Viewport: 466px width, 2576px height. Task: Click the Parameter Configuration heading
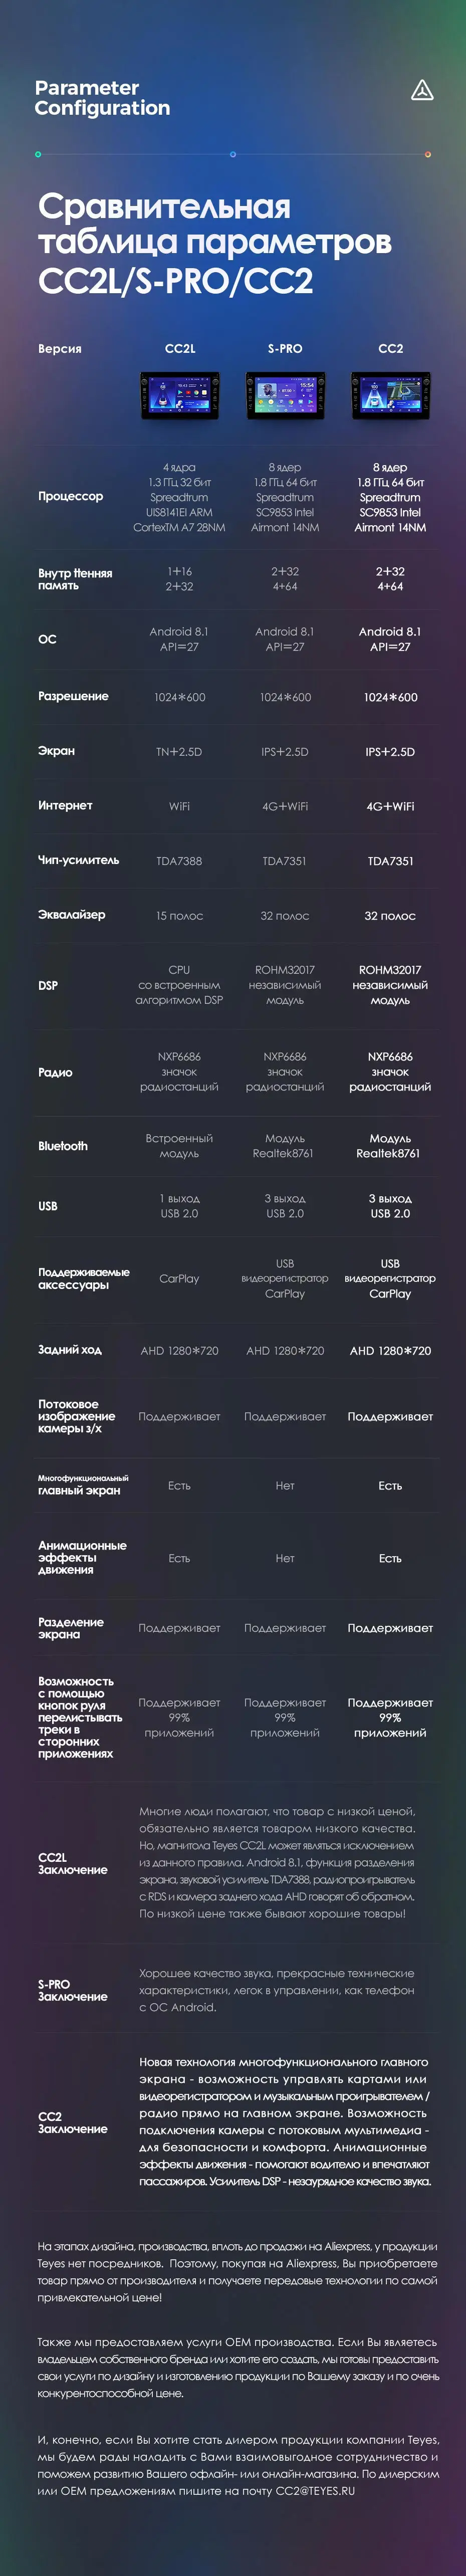point(102,98)
